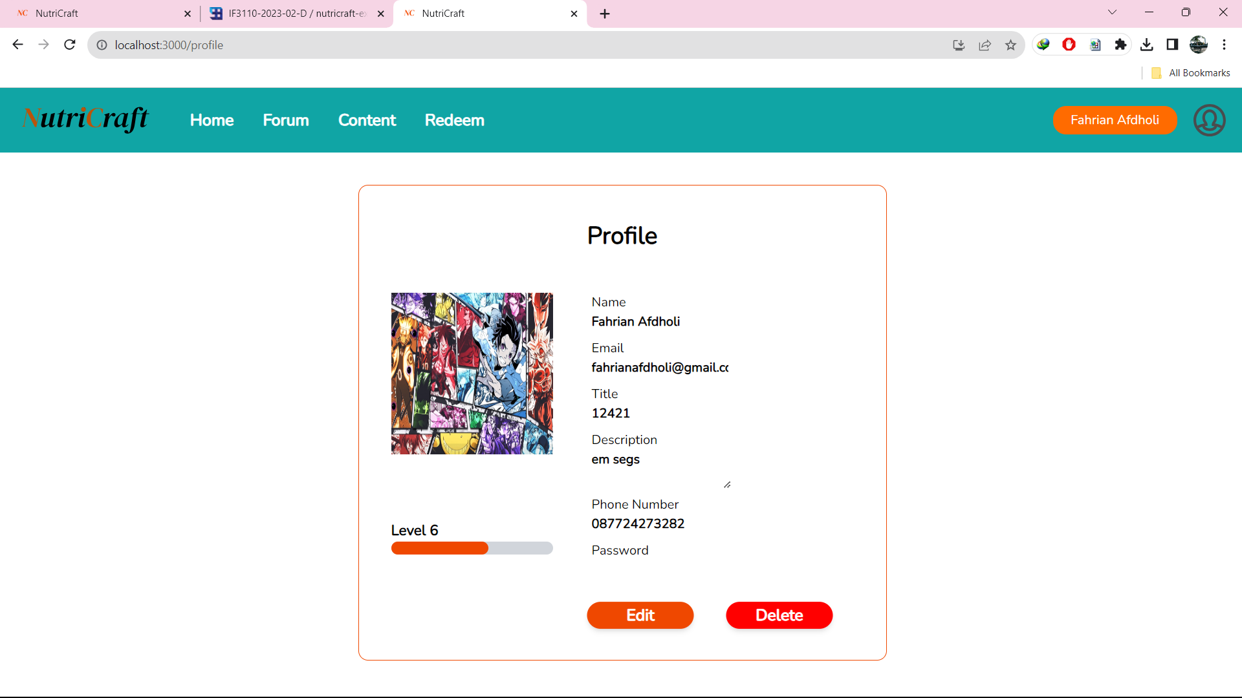
Task: Click the Edit profile button
Action: pos(640,615)
